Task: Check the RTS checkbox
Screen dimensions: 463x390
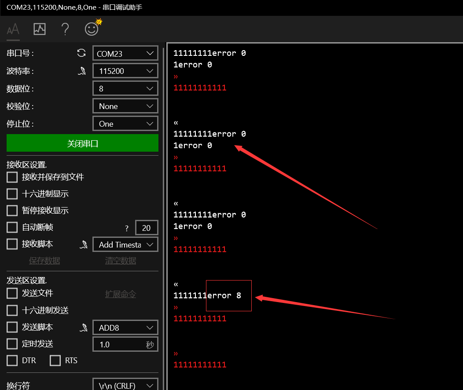Action: click(x=55, y=361)
